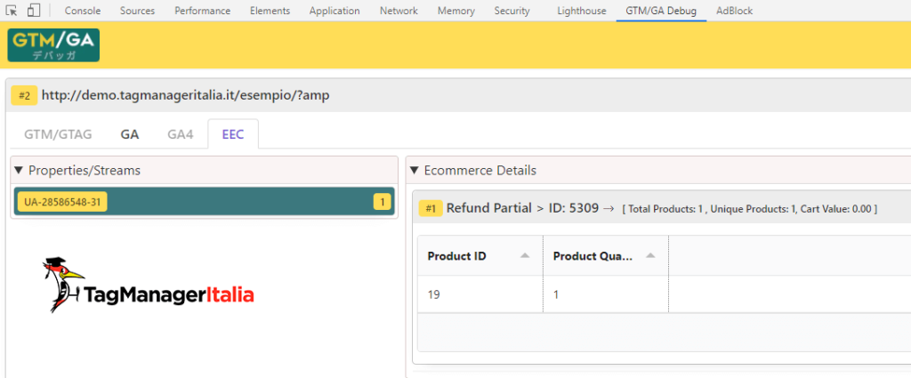The image size is (911, 378).
Task: Click the GTM/GA debugger logo
Action: (53, 44)
